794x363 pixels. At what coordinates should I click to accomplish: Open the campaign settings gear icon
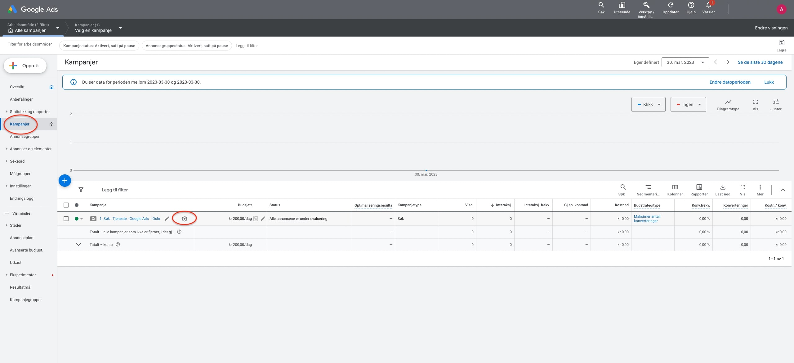click(185, 219)
